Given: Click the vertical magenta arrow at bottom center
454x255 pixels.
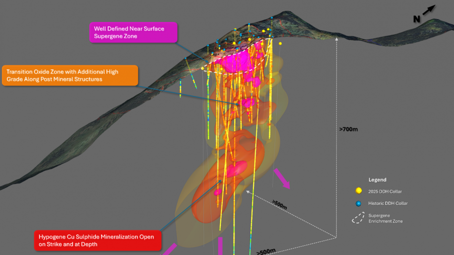Looking at the screenshot, I should pos(220,246).
